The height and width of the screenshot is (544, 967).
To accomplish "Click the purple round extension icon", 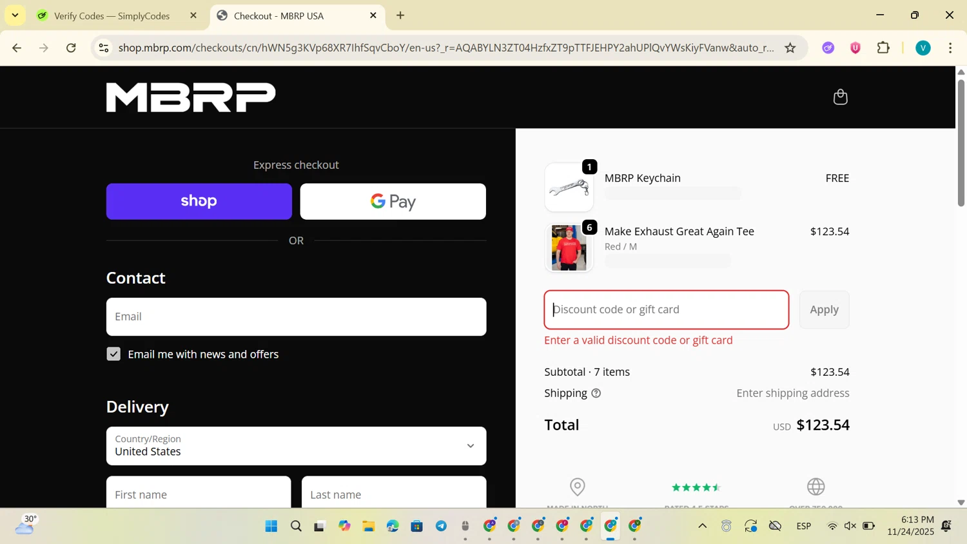I will point(828,48).
